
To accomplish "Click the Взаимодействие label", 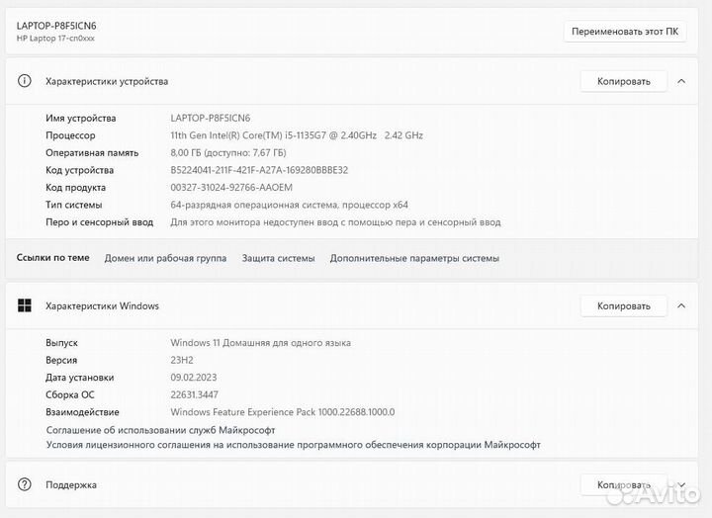I will click(x=82, y=412).
